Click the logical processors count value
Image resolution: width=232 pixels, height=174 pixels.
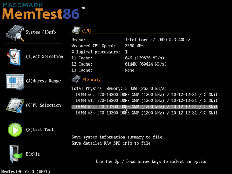(126, 52)
